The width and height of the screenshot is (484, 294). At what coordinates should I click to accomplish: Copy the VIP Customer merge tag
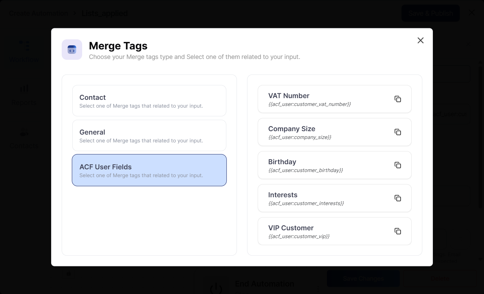click(x=398, y=231)
